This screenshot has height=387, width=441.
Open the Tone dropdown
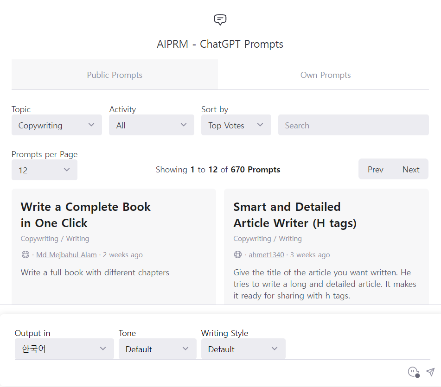point(157,349)
